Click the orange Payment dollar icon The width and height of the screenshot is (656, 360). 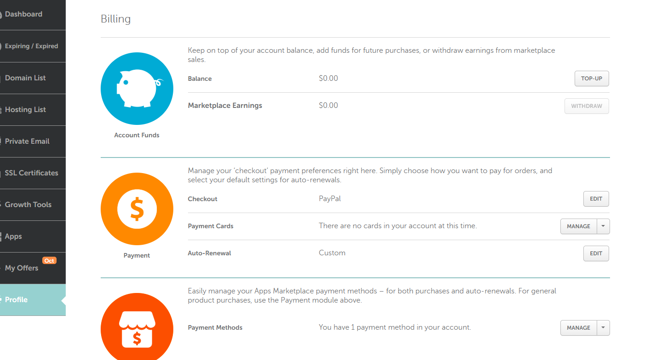tap(137, 209)
